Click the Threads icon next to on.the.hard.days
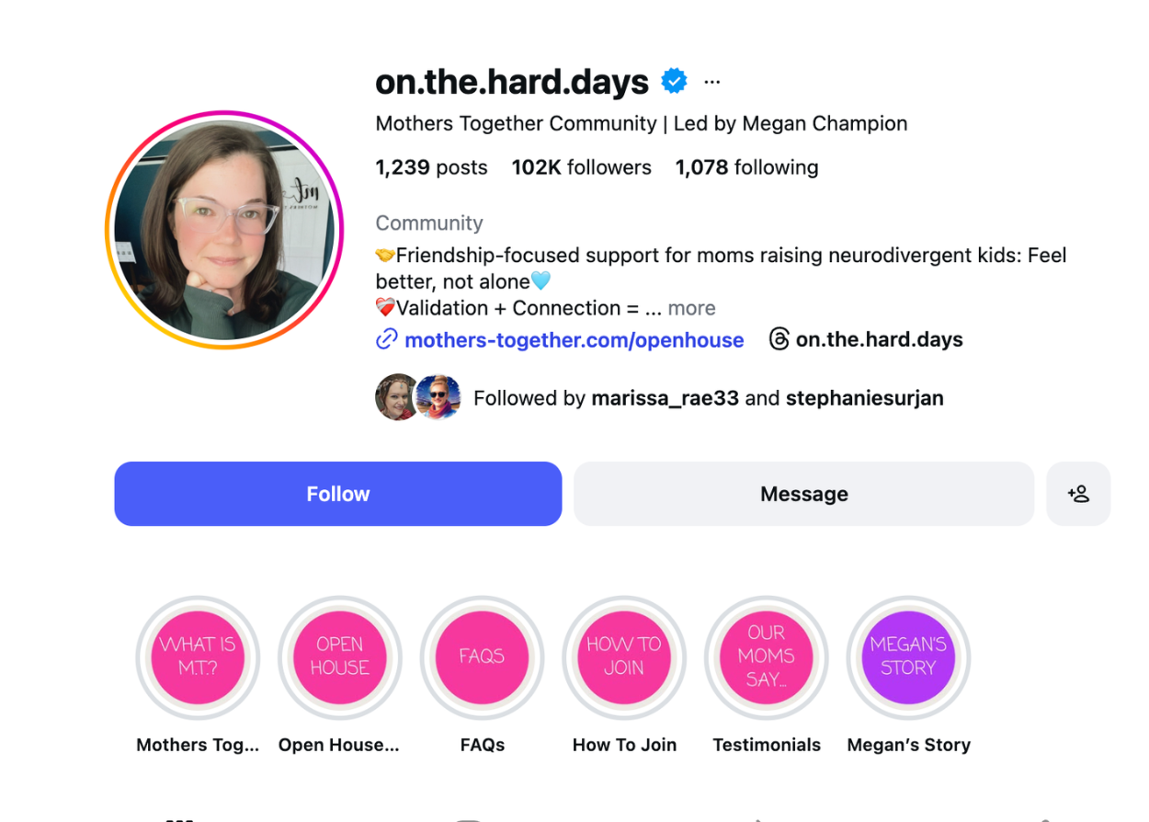 [x=779, y=339]
